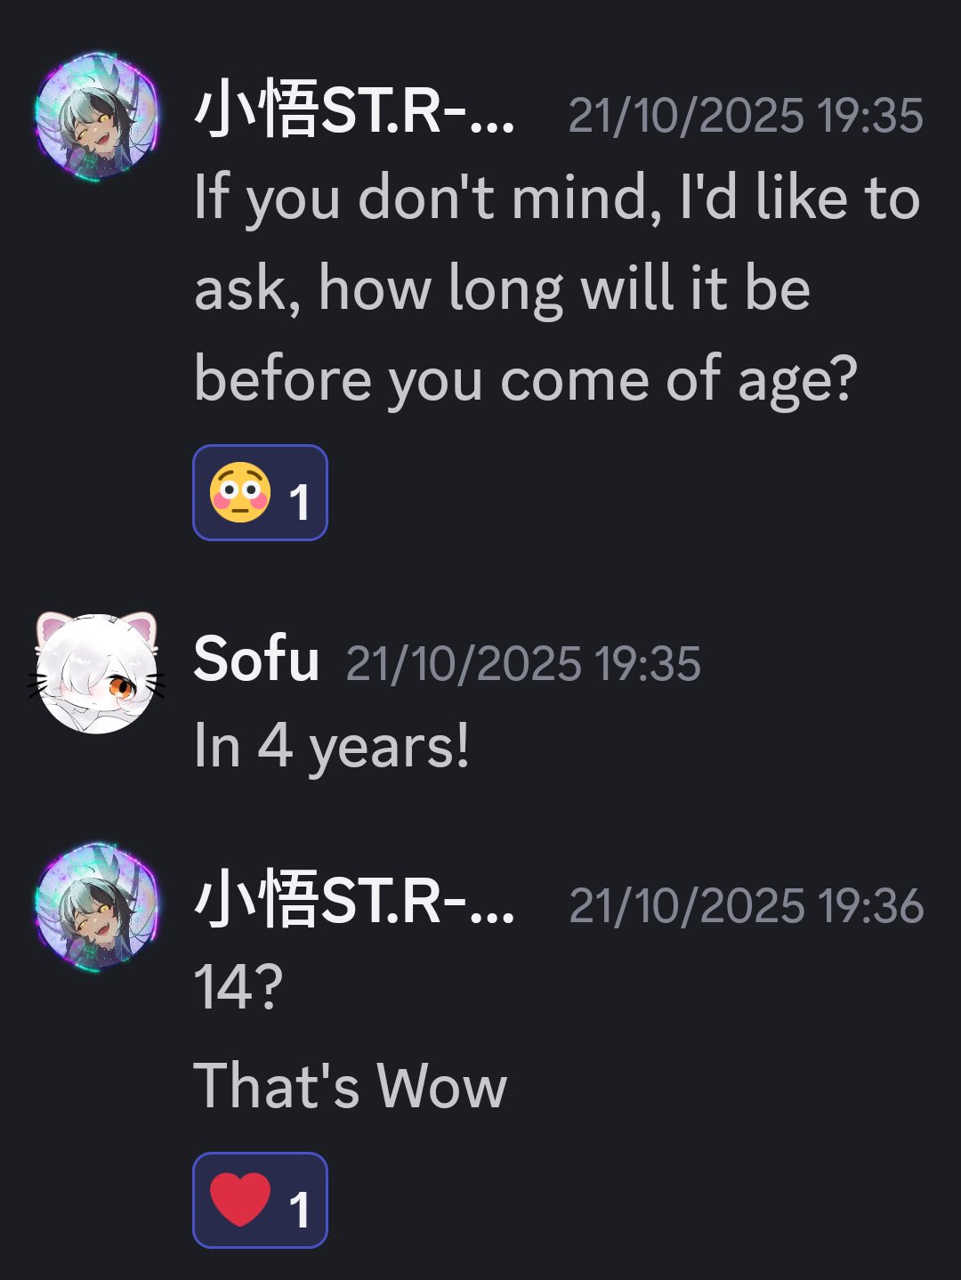Screen dimensions: 961x1280
Task: Open 小悟ST.R avatar beside the 19:36 message
Action: pyautogui.click(x=97, y=906)
